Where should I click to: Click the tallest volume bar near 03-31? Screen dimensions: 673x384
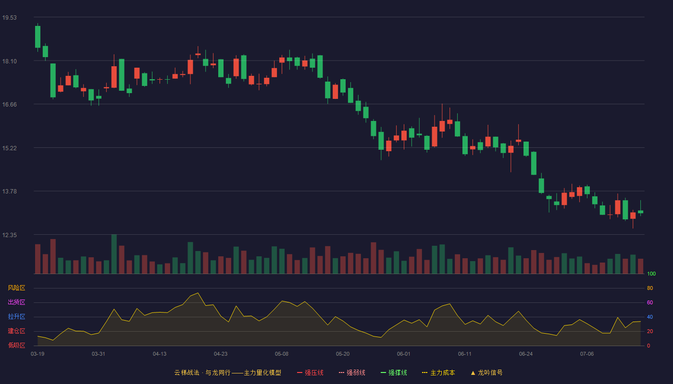click(114, 254)
